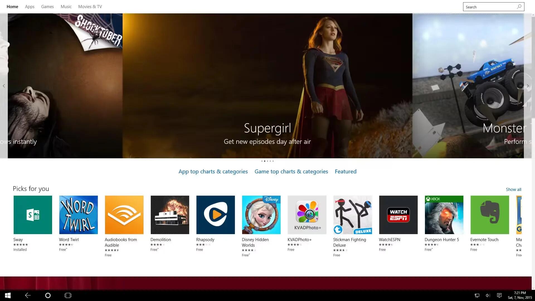
Task: Click the Demolition title text
Action: click(161, 240)
